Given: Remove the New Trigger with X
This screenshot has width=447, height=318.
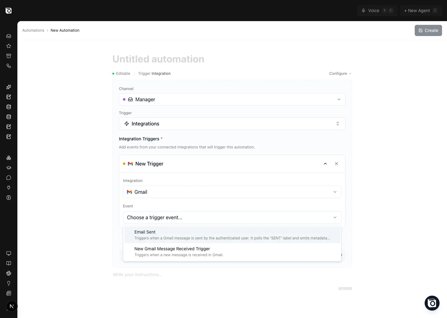Looking at the screenshot, I should tap(336, 164).
